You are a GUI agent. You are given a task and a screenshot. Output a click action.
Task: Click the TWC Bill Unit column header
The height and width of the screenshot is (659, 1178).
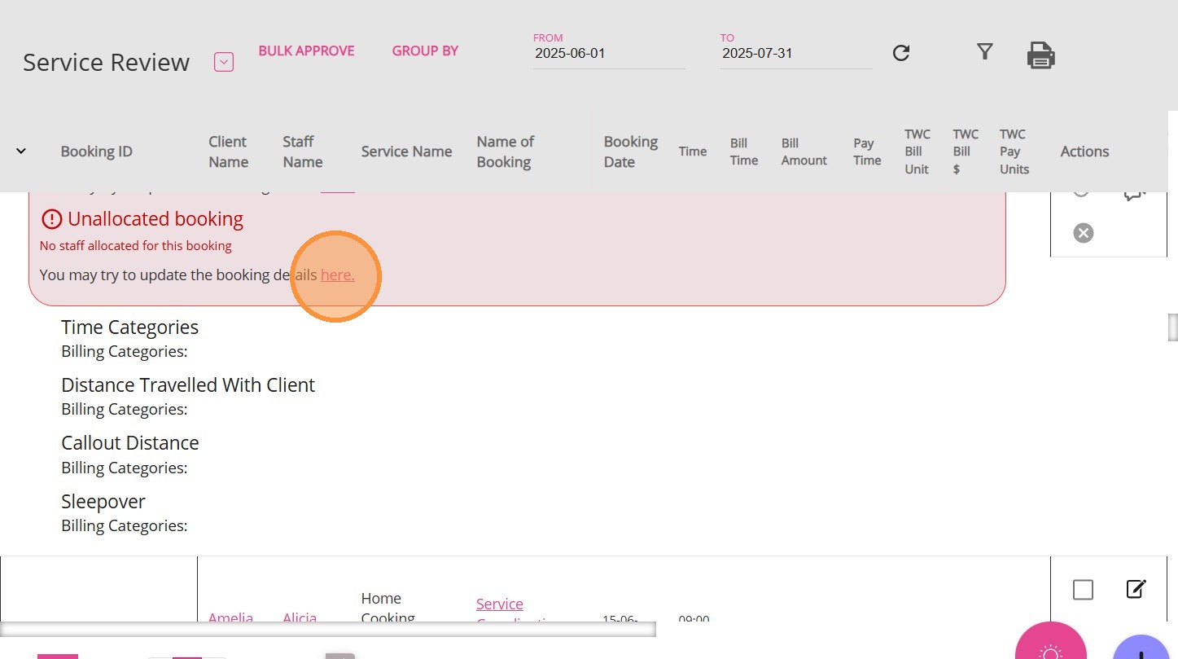[x=917, y=152]
